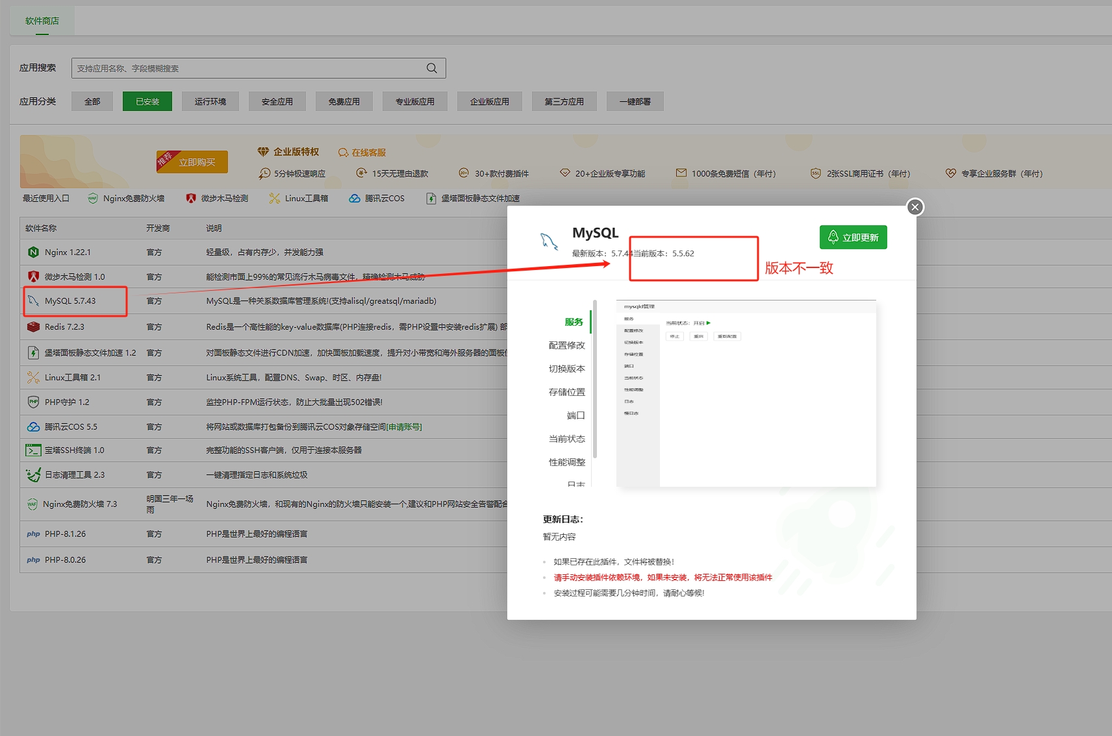Click the 宝塔SSH终端 terminal icon
The height and width of the screenshot is (736, 1112).
tap(33, 450)
